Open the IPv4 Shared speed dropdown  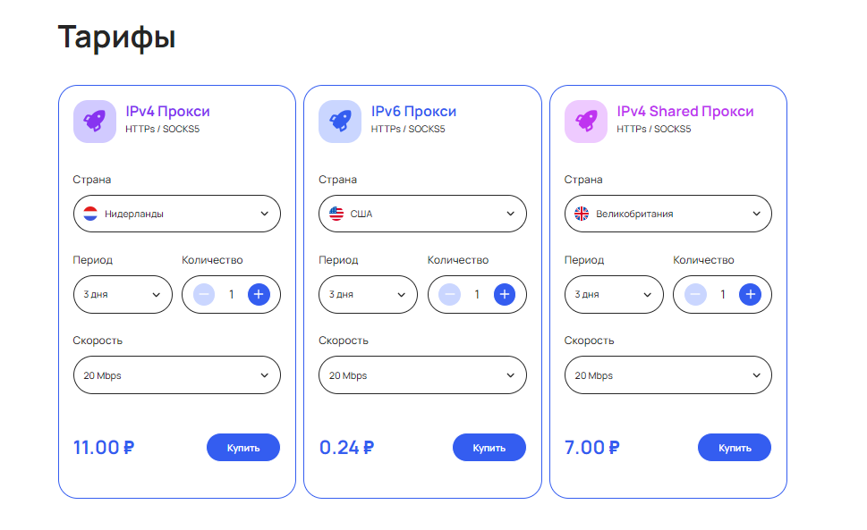667,375
